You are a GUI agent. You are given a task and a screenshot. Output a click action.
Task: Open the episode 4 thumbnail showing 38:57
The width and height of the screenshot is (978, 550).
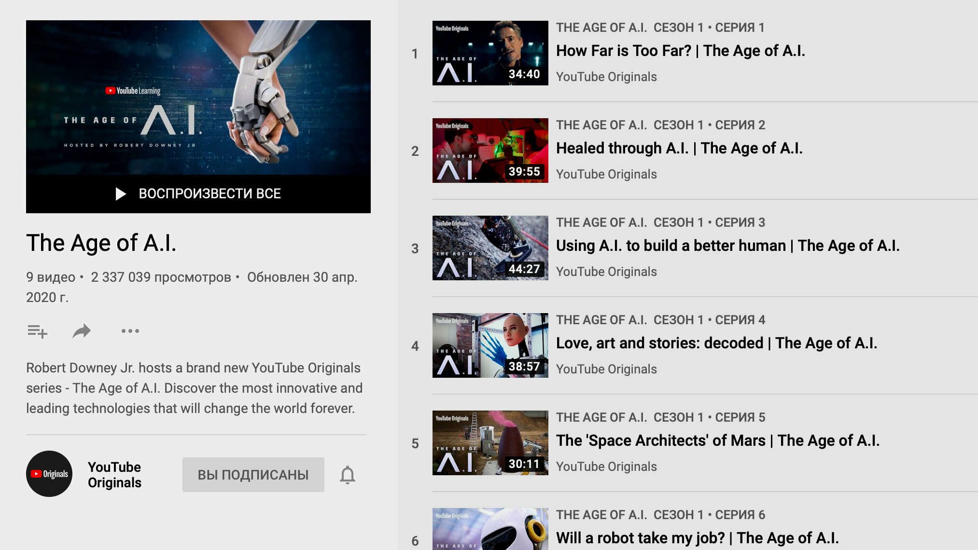[x=490, y=345]
